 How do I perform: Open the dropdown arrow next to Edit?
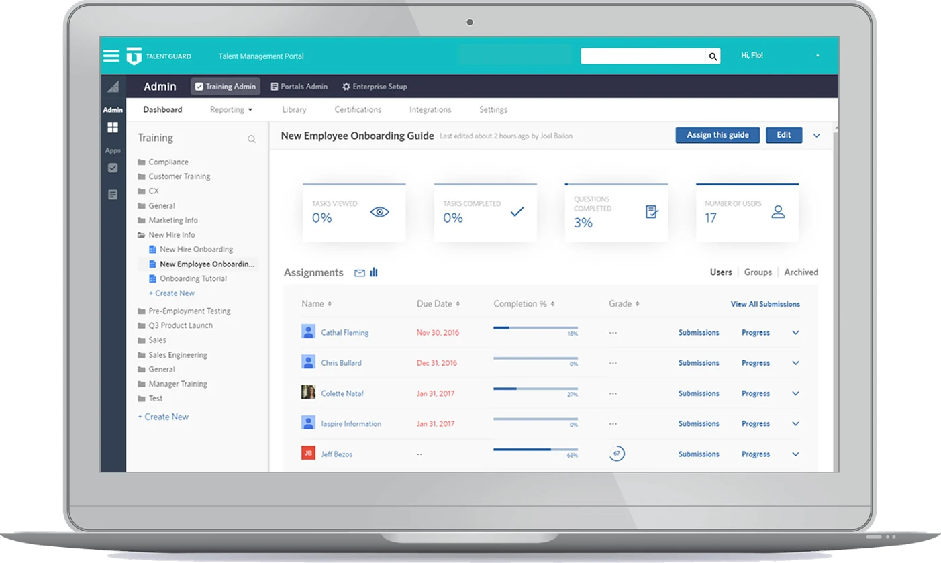click(817, 136)
